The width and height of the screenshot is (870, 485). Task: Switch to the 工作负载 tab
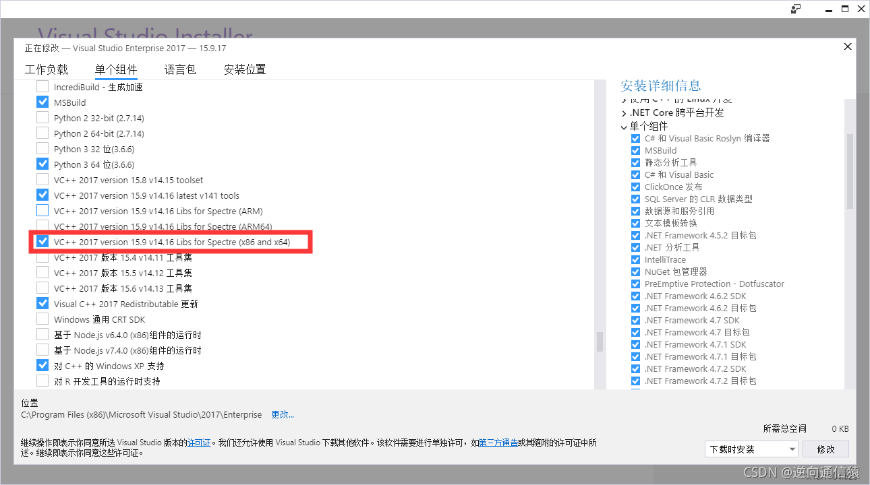(47, 69)
